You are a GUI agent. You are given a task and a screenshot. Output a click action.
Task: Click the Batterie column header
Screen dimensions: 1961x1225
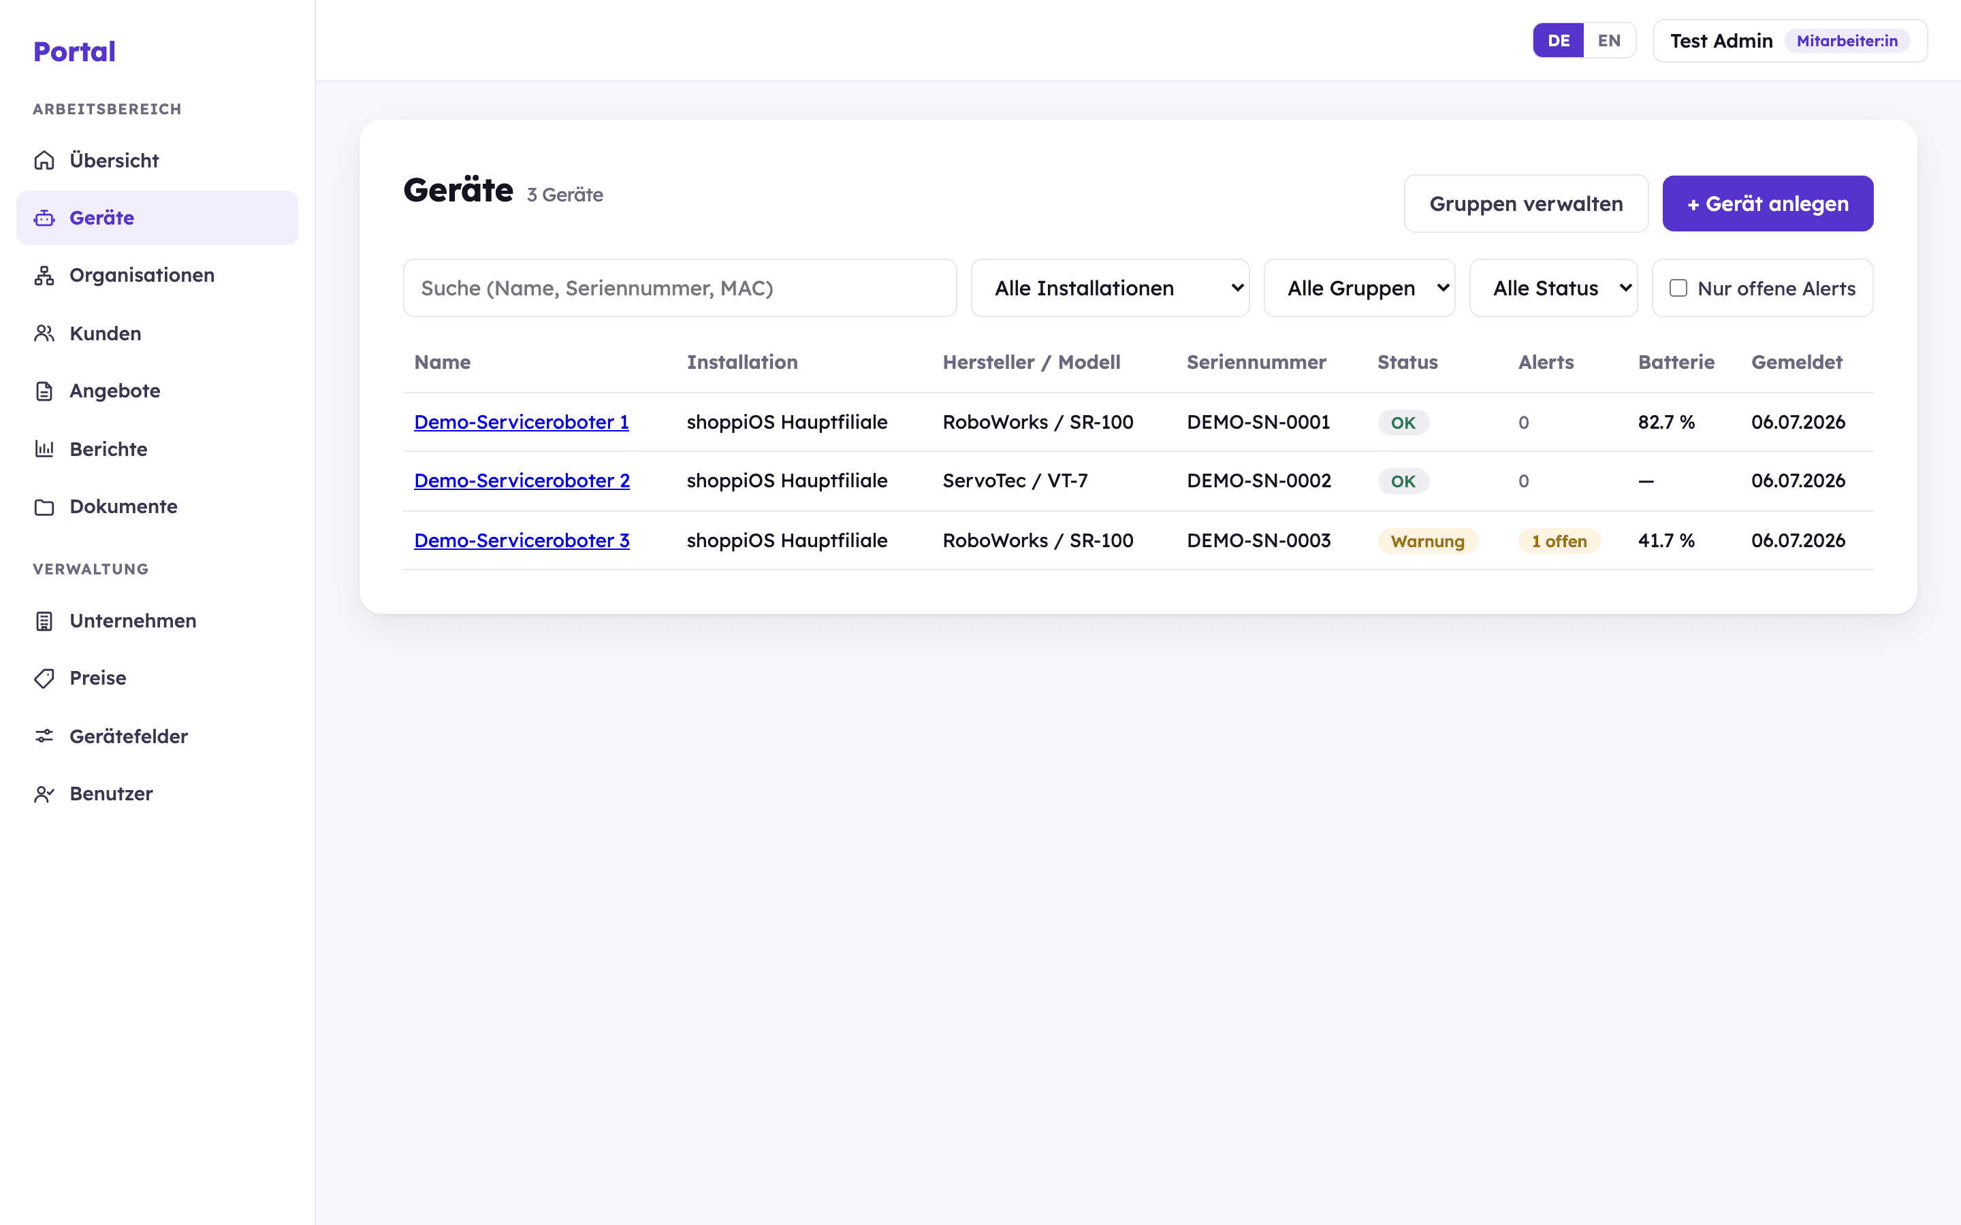pyautogui.click(x=1676, y=362)
